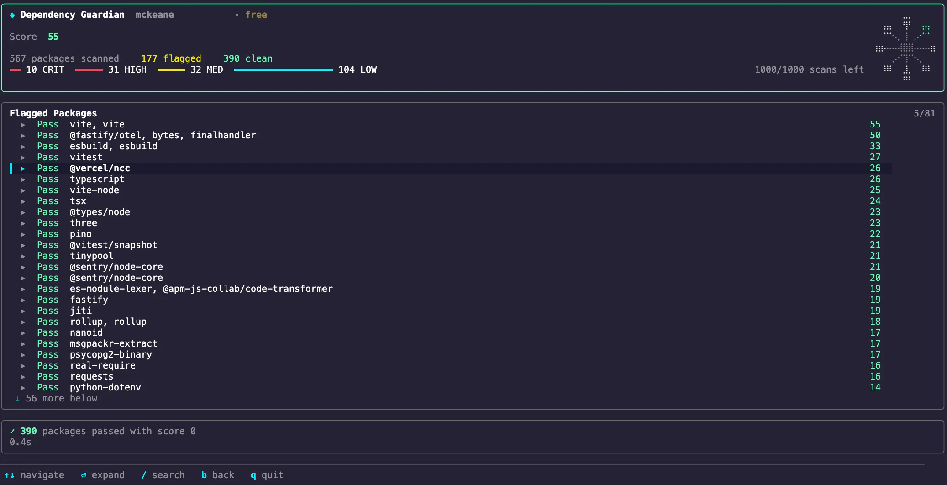Expand the @types/node row arrow
Screen dimensions: 947x485
click(23, 212)
